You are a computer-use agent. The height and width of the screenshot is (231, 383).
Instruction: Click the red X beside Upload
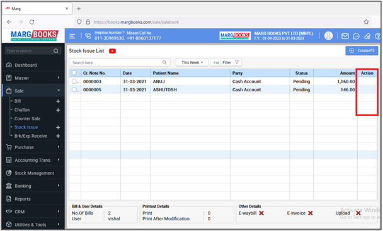358,213
